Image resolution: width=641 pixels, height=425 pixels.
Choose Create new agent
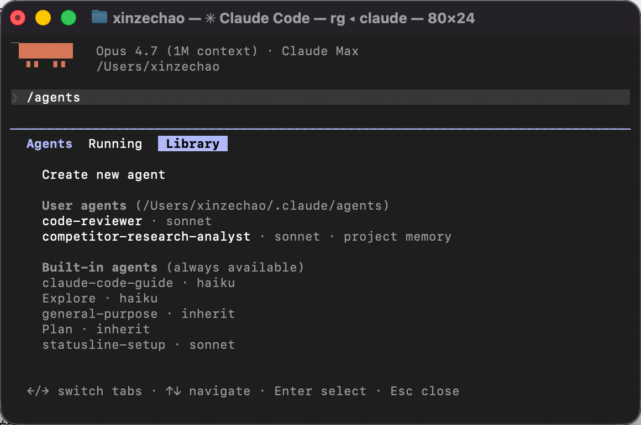click(x=104, y=175)
